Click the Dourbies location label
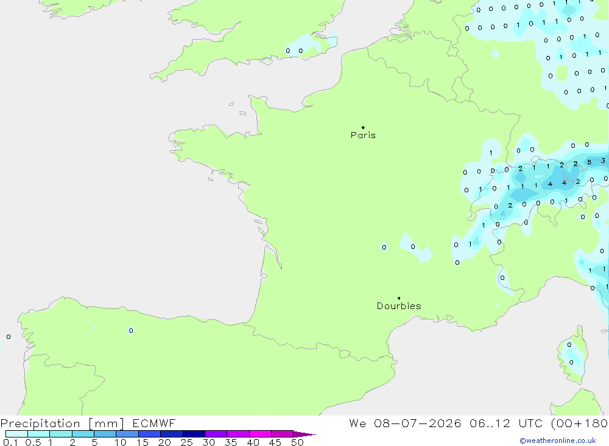This screenshot has width=609, height=446. pos(399,306)
